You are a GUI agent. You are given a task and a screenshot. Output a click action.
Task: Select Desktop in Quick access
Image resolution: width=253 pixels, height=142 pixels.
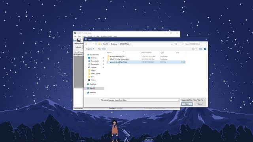[93, 58]
